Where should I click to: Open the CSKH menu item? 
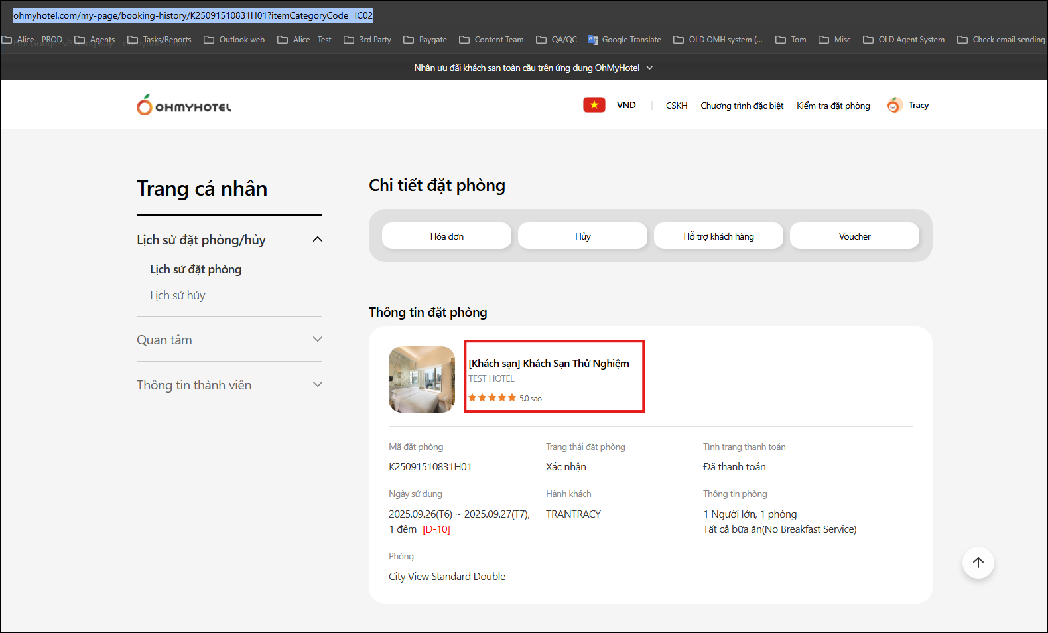(677, 105)
